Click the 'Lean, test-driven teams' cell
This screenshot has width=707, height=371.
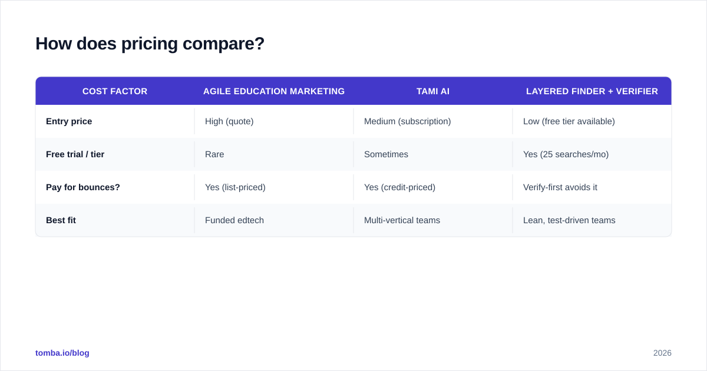click(x=569, y=220)
